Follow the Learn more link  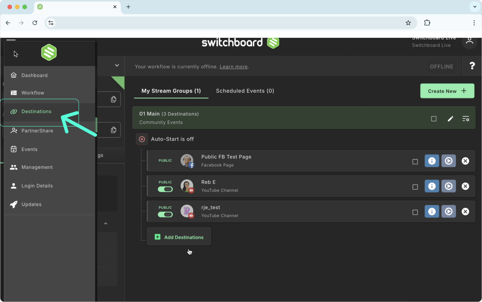234,67
